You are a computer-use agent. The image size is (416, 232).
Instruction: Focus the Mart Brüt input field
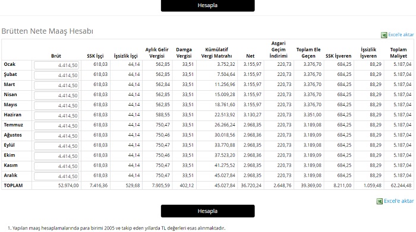click(56, 85)
